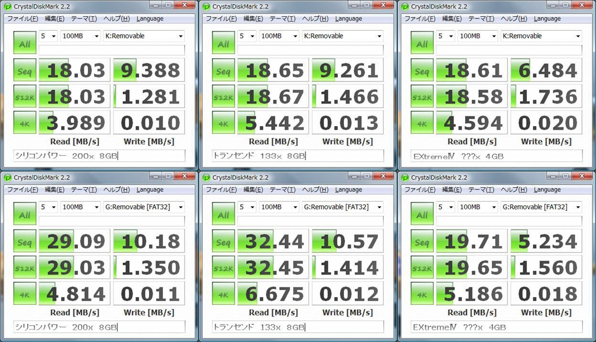Click the 0.010 4K write value
This screenshot has height=342, width=596.
coord(150,122)
